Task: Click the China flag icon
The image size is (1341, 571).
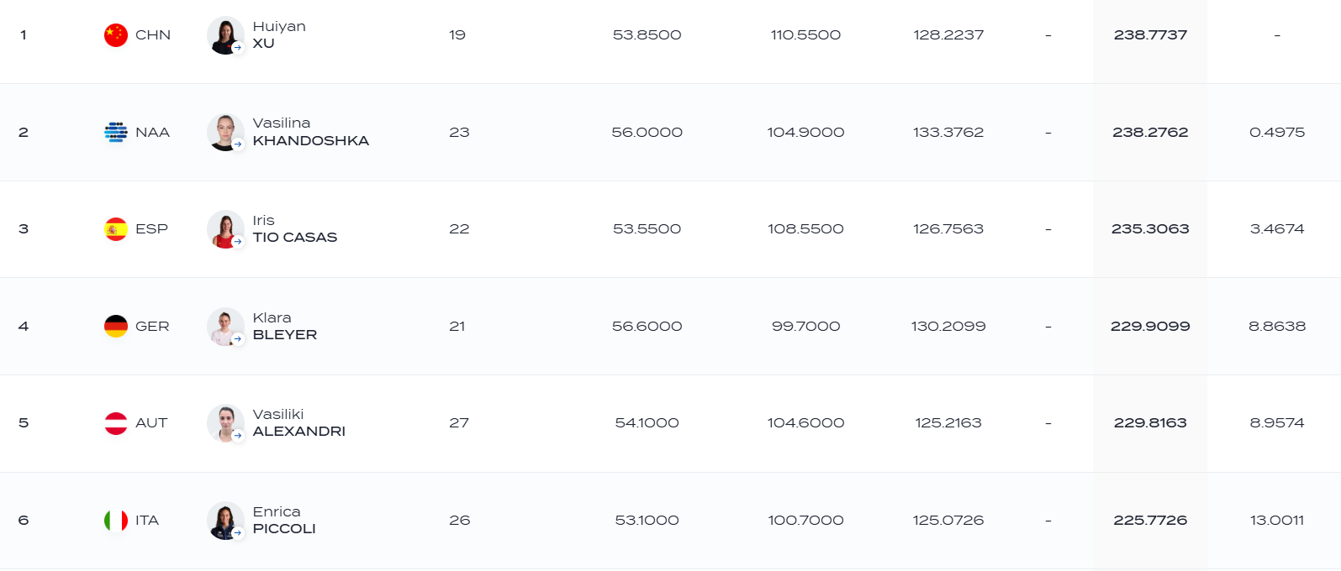Action: [116, 35]
